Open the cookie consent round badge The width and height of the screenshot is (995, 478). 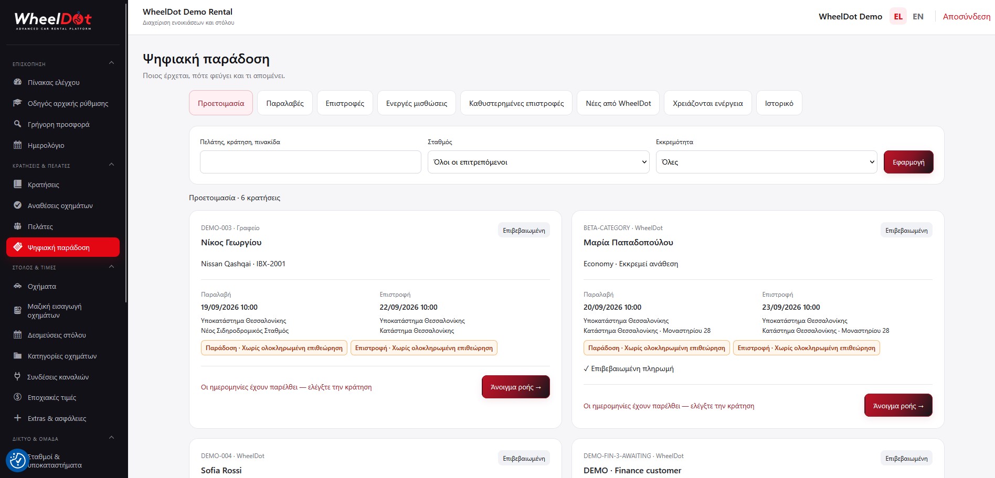coord(17,461)
